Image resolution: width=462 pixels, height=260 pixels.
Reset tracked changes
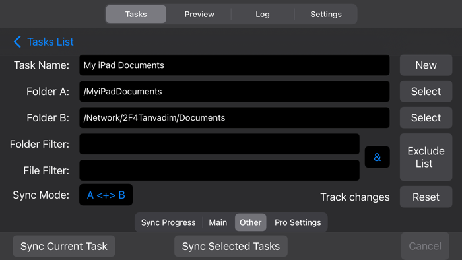tap(426, 197)
